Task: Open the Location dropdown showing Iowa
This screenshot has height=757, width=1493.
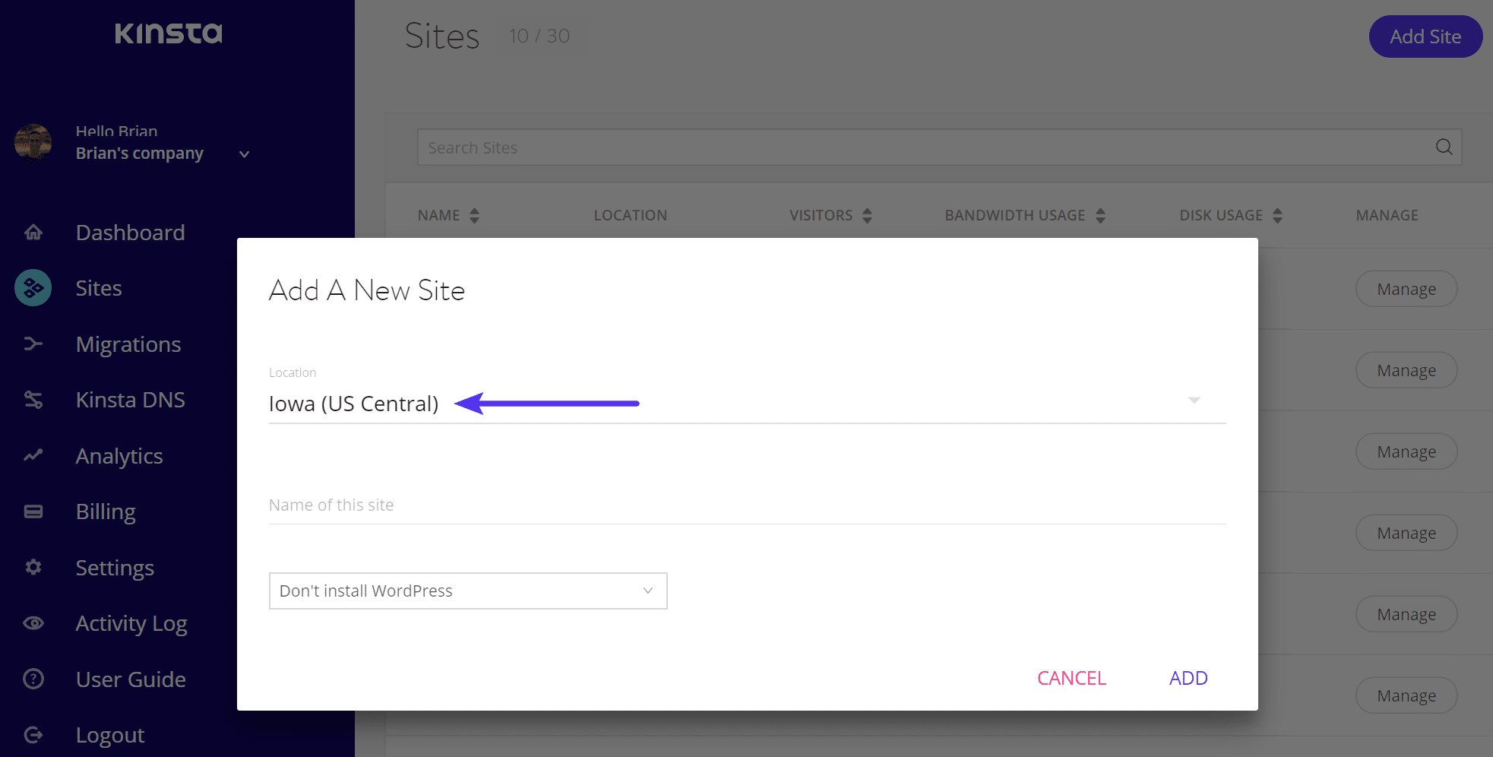Action: [747, 403]
